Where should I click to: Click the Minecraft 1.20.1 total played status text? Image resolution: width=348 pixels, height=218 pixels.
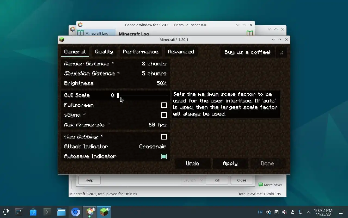103,194
